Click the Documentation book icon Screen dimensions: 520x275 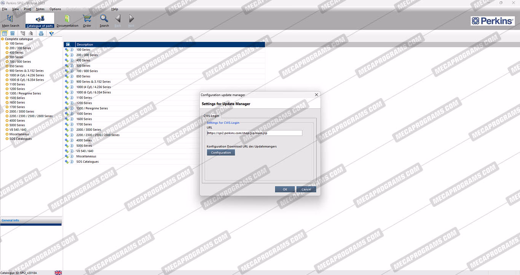[67, 20]
